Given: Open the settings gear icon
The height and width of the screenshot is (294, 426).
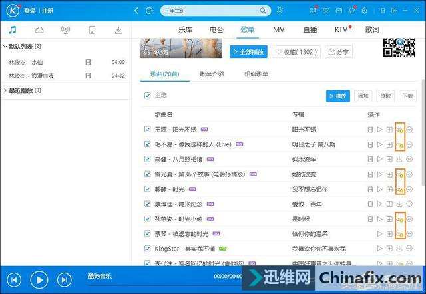Looking at the screenshot, I should pos(365,11).
